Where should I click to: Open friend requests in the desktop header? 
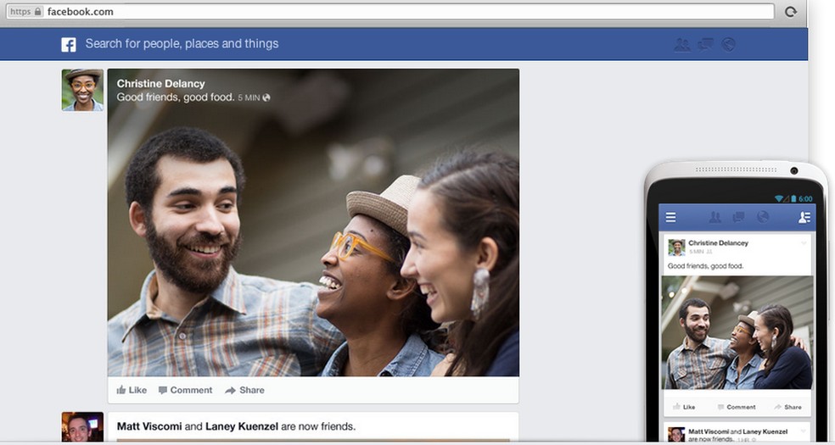tap(681, 45)
